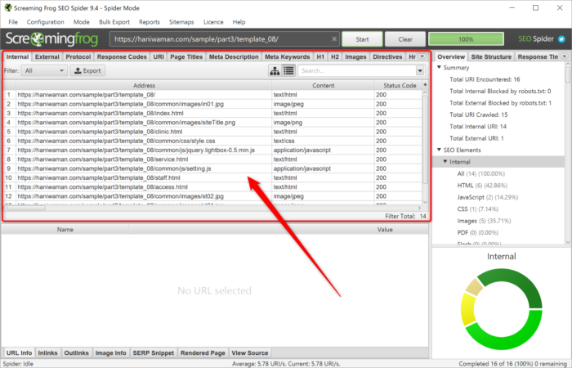Clear the URL field with the X icon

click(334, 38)
